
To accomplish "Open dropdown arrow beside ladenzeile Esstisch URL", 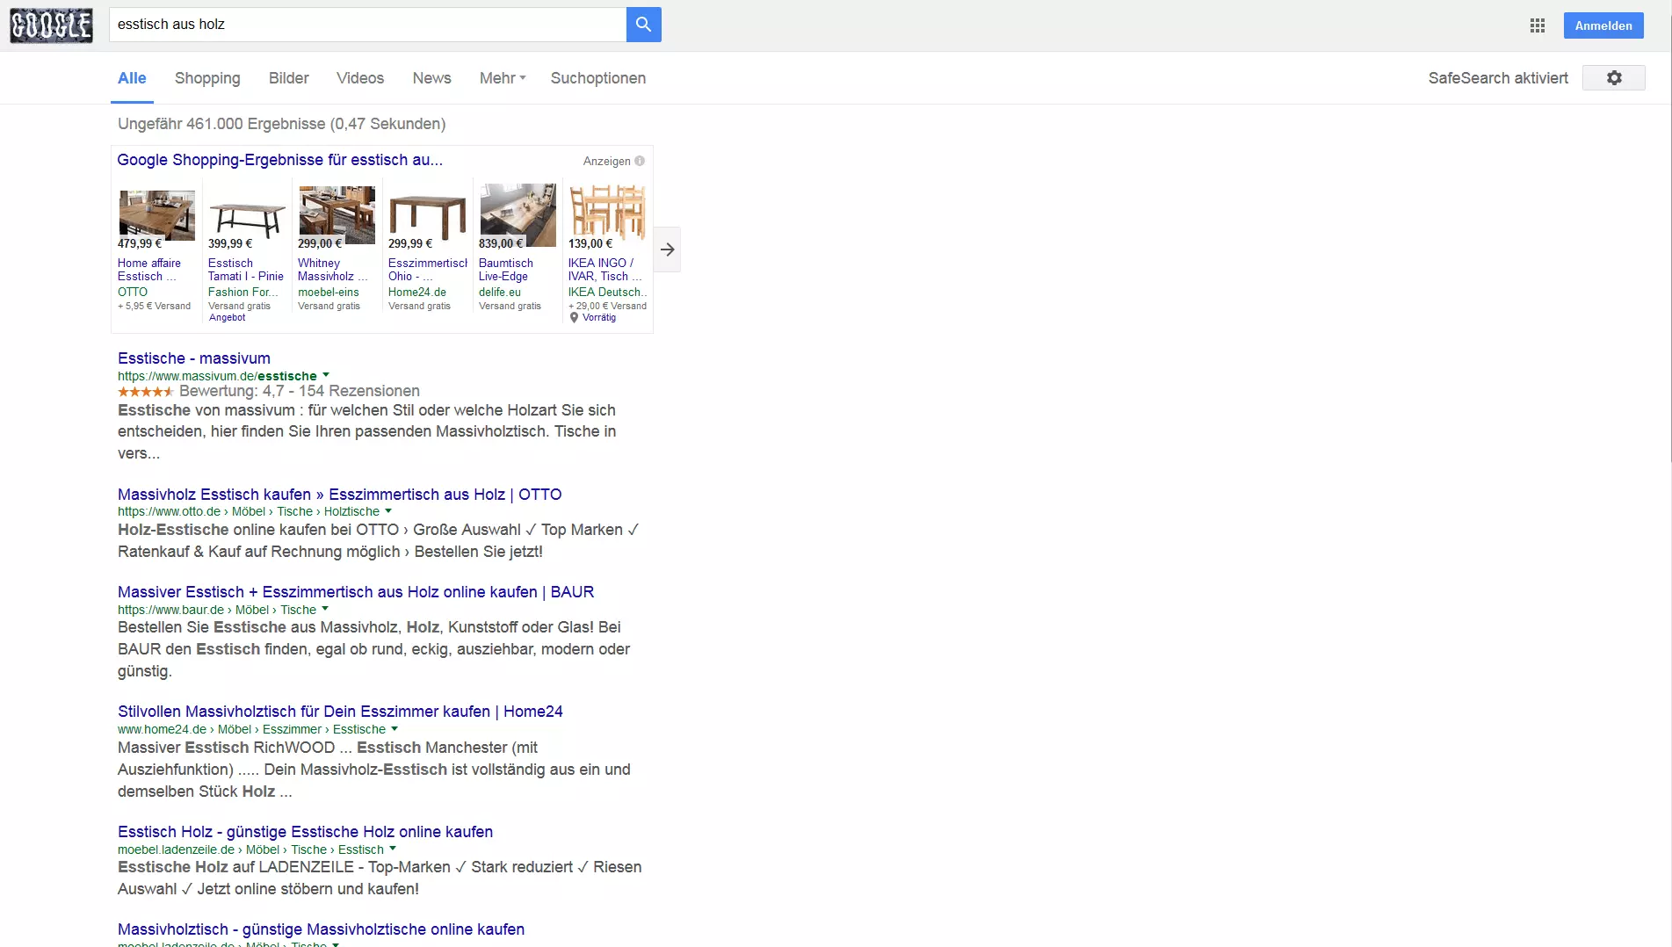I will pyautogui.click(x=393, y=849).
